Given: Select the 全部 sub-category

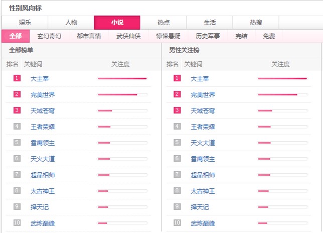Looking at the screenshot, I should coord(16,36).
